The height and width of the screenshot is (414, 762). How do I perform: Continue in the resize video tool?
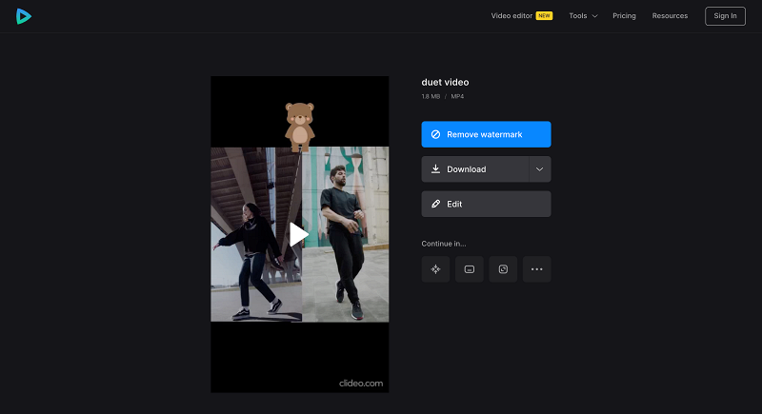pos(503,269)
